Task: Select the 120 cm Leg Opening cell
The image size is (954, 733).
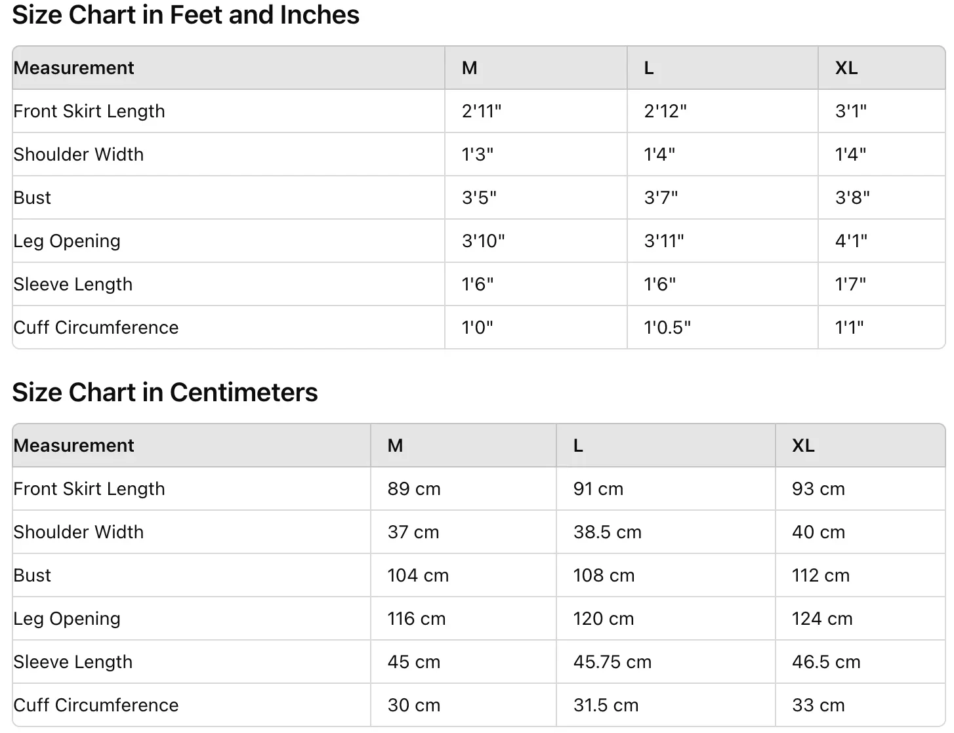Action: 603,618
